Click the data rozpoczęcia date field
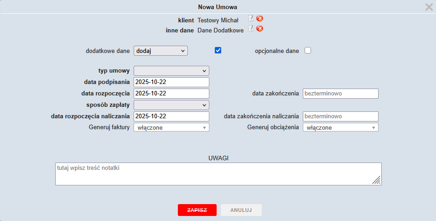 click(171, 94)
